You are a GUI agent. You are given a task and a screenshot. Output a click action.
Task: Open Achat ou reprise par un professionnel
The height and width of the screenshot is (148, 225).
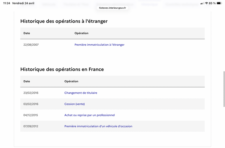click(x=89, y=115)
